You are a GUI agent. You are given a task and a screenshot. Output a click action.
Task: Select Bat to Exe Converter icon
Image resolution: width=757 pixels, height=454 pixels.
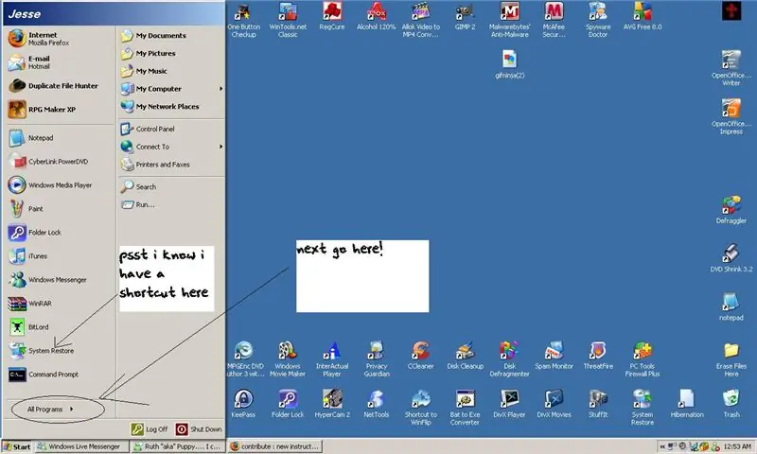click(x=465, y=408)
